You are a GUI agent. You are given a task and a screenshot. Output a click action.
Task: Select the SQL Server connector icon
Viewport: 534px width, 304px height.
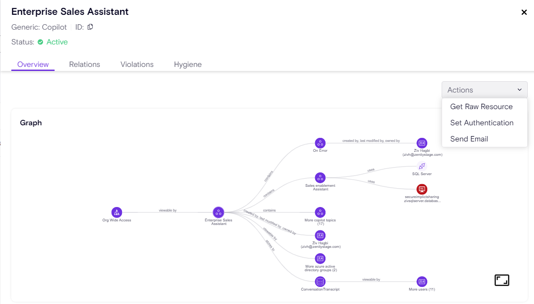coord(421,166)
